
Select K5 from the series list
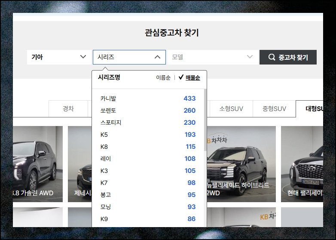(x=148, y=135)
